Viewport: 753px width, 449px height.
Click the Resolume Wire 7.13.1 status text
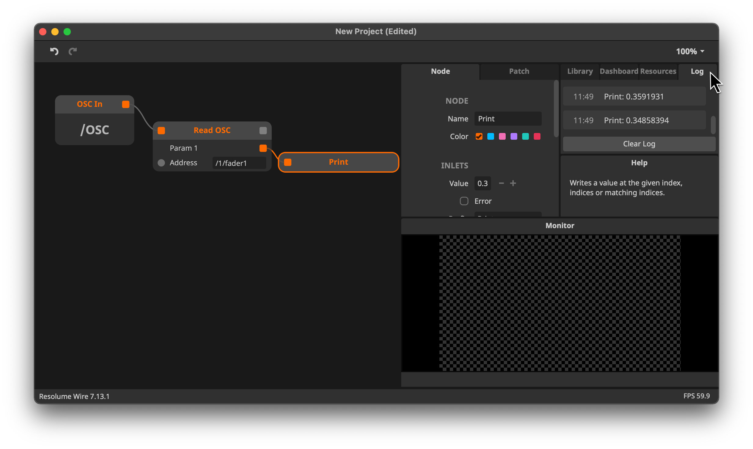(74, 396)
